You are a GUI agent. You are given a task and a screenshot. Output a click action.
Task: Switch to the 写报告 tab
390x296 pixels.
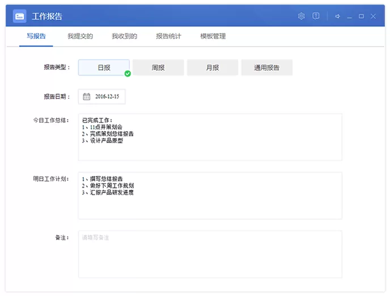[x=36, y=36]
